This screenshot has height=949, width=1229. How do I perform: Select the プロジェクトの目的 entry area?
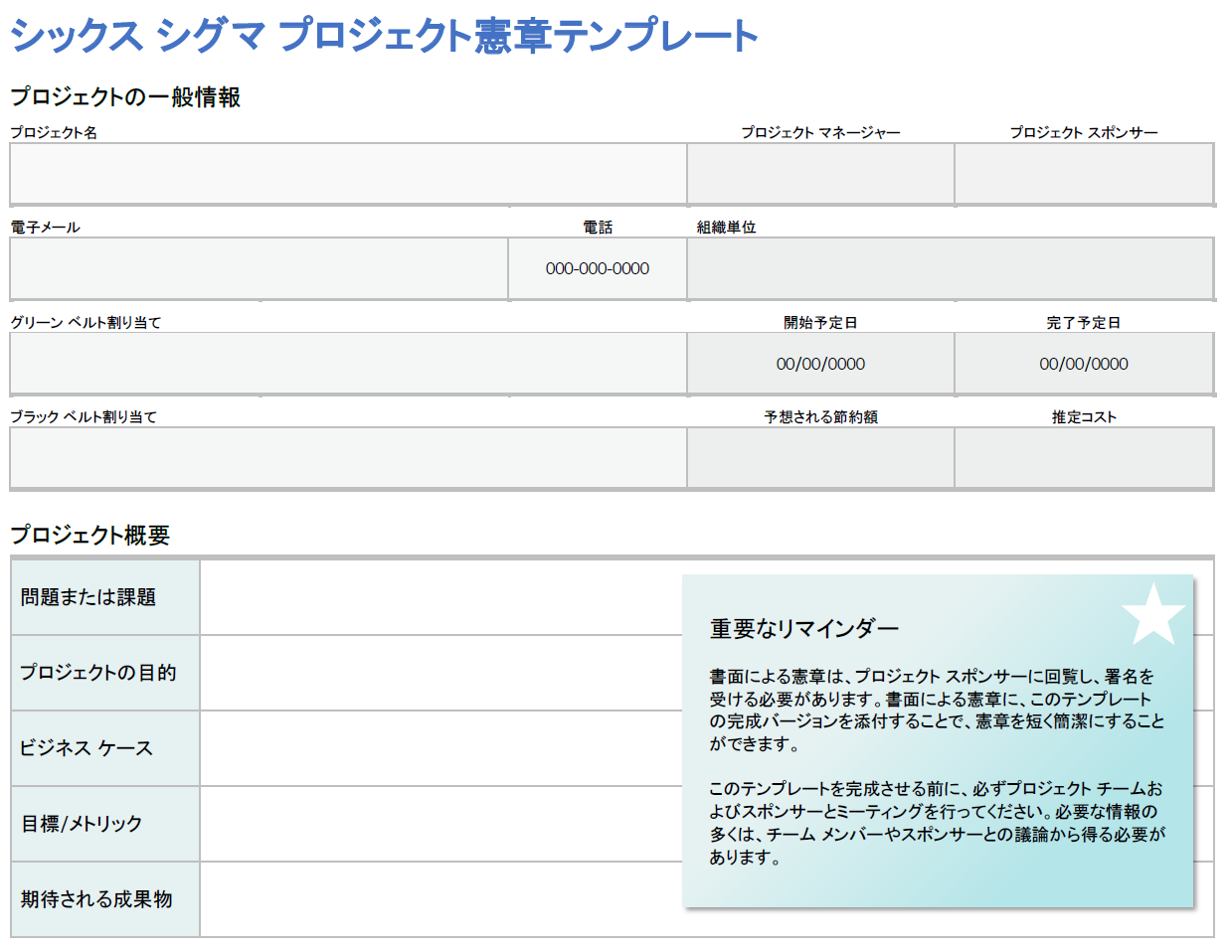tap(428, 672)
